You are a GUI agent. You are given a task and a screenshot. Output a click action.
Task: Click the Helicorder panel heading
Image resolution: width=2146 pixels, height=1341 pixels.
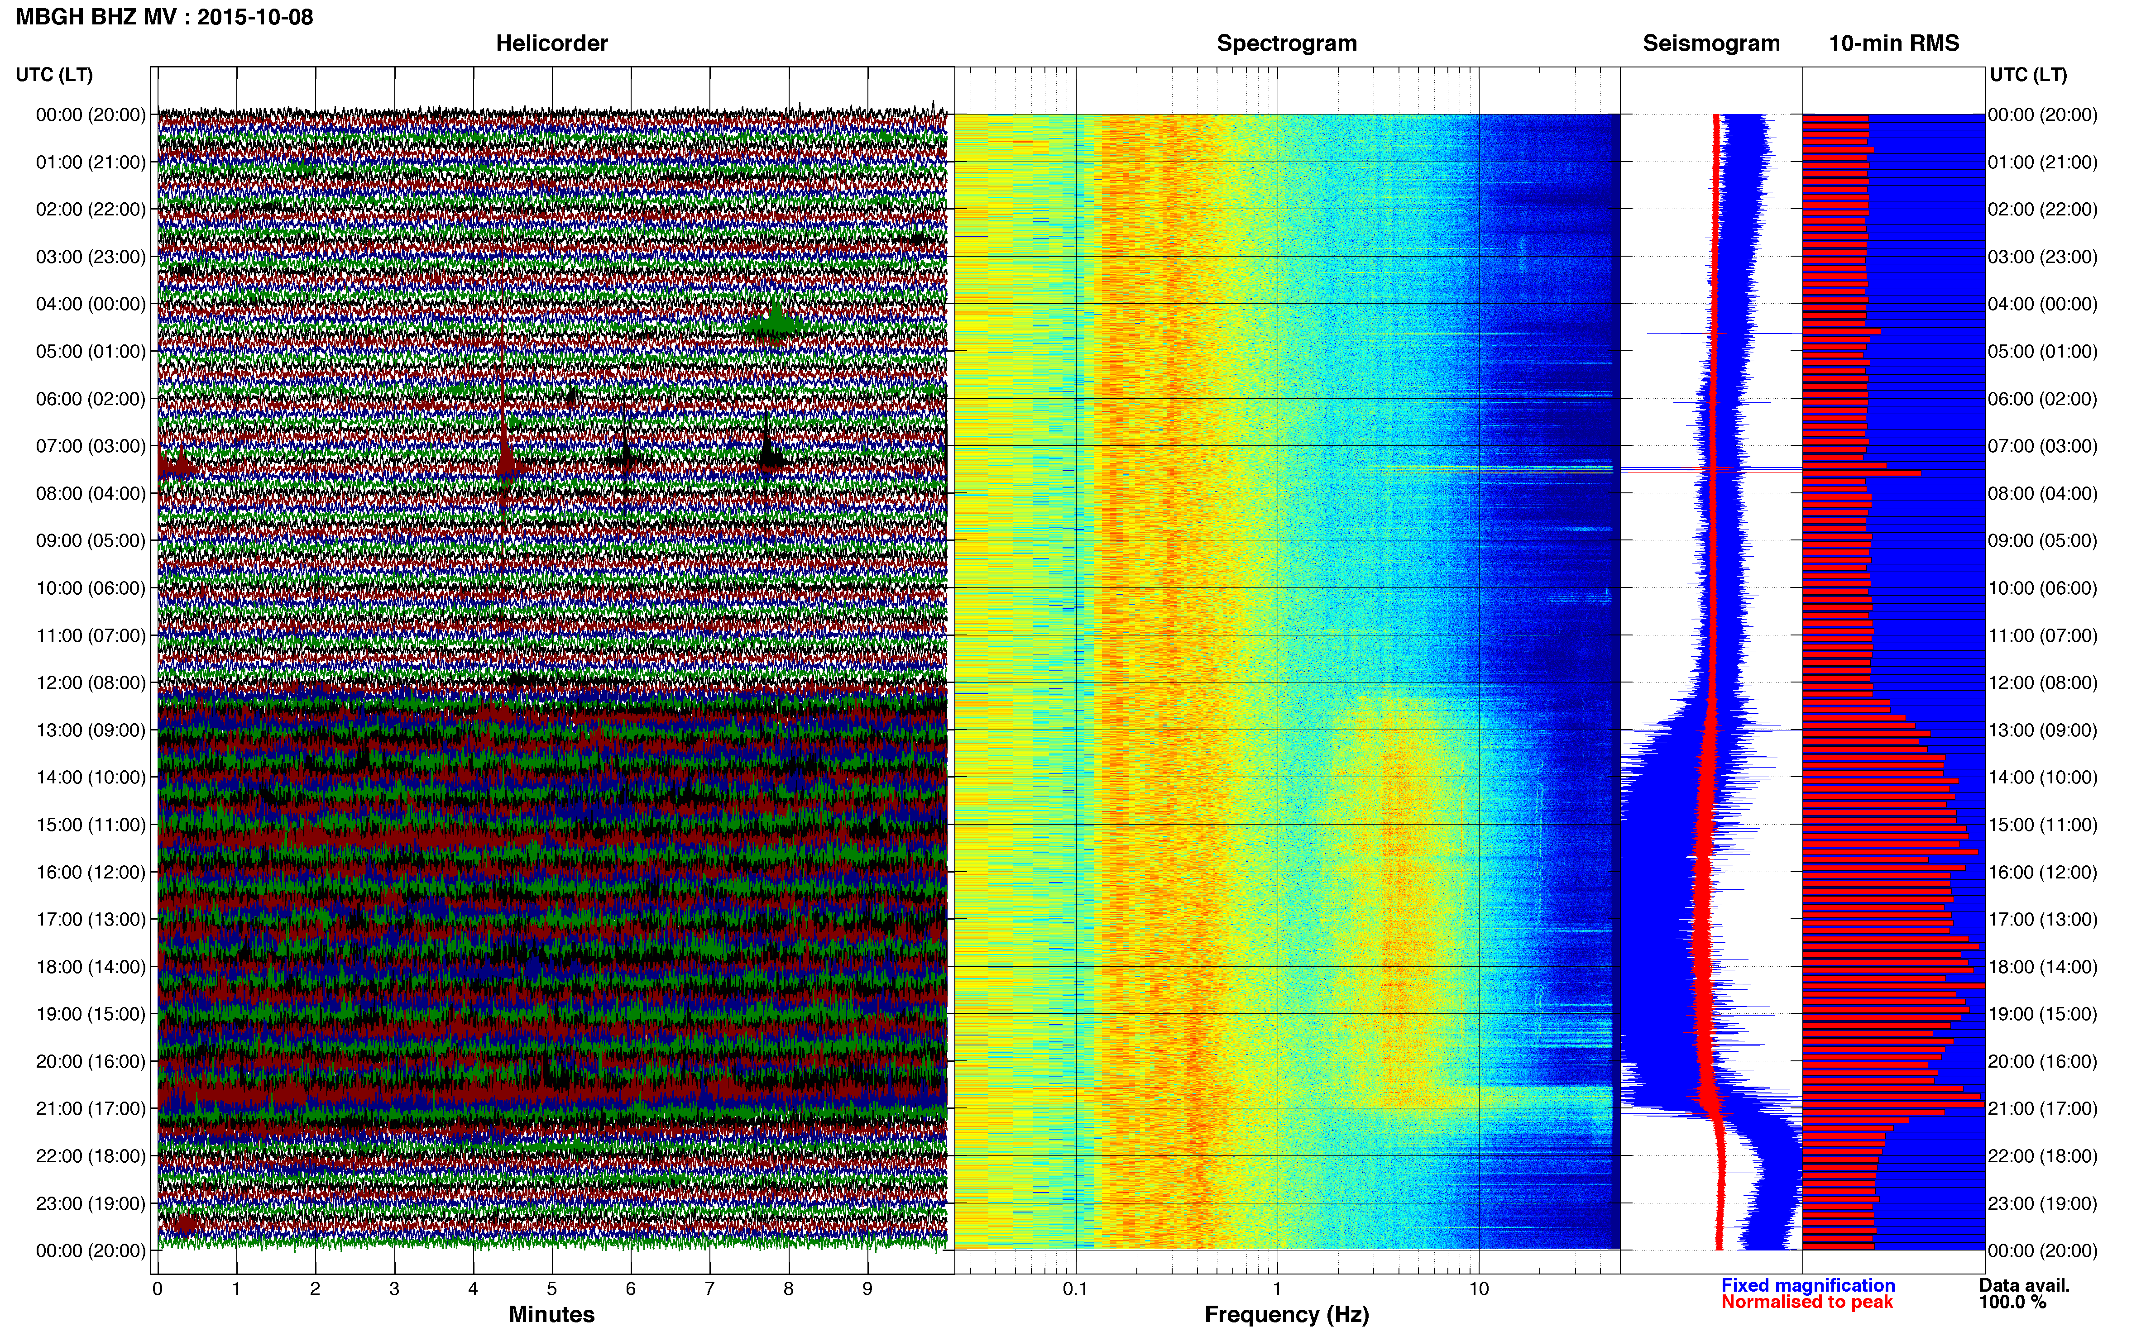(x=551, y=43)
